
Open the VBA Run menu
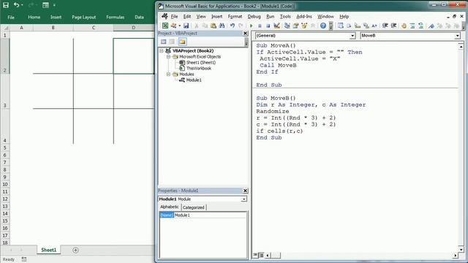[271, 17]
